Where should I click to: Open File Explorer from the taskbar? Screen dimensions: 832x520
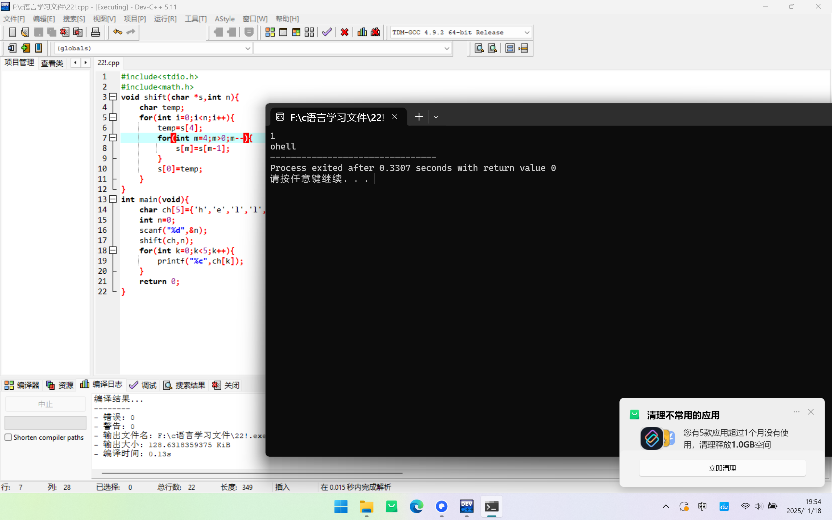[x=366, y=506]
